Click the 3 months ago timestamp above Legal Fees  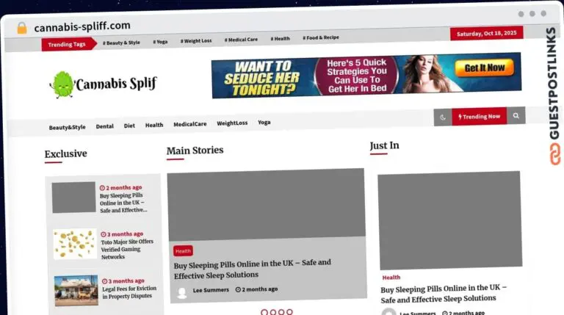tap(123, 280)
